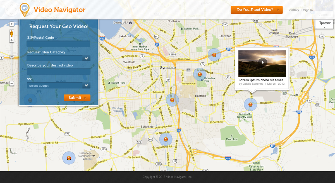Click the date 'Mar 21, 2013'

pos(276,84)
